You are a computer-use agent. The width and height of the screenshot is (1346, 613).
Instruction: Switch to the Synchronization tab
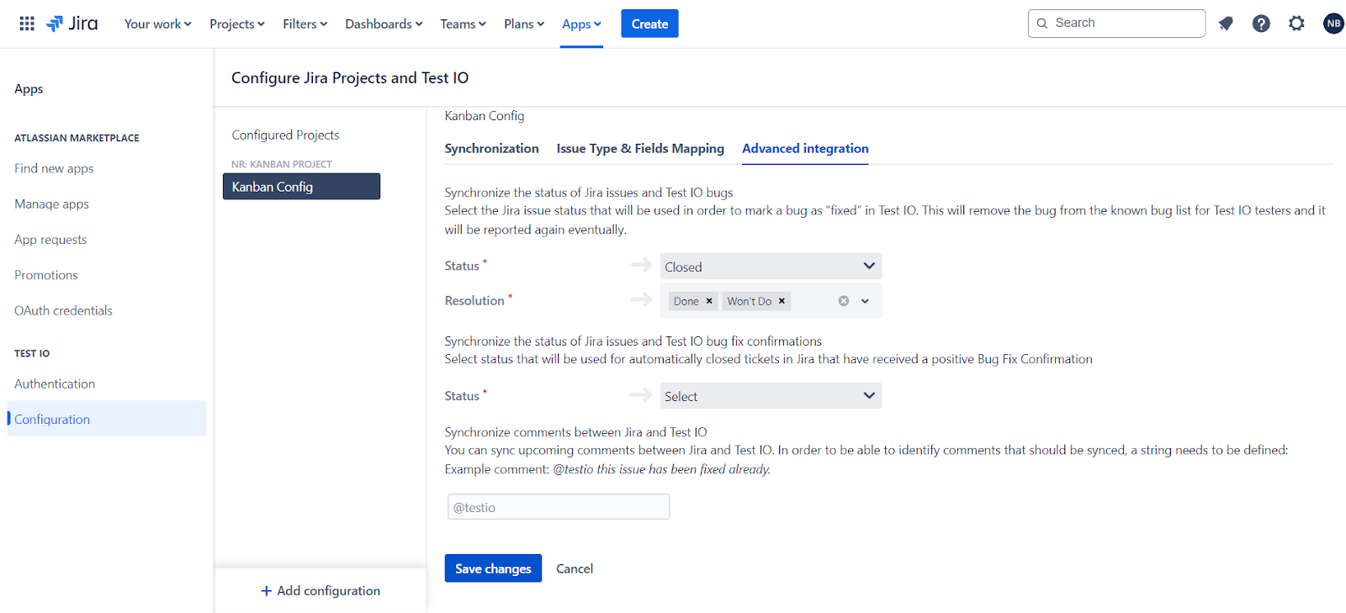tap(491, 148)
